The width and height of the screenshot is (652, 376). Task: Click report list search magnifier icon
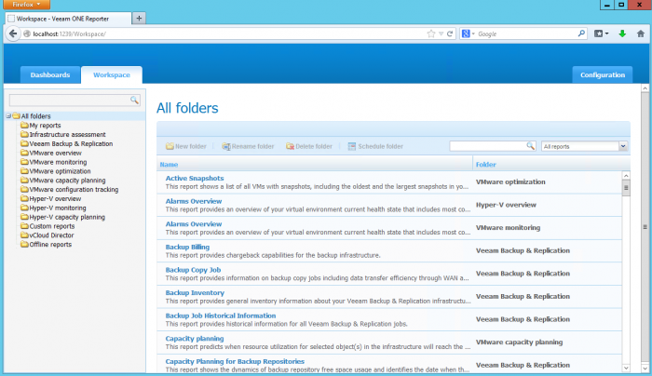(530, 146)
